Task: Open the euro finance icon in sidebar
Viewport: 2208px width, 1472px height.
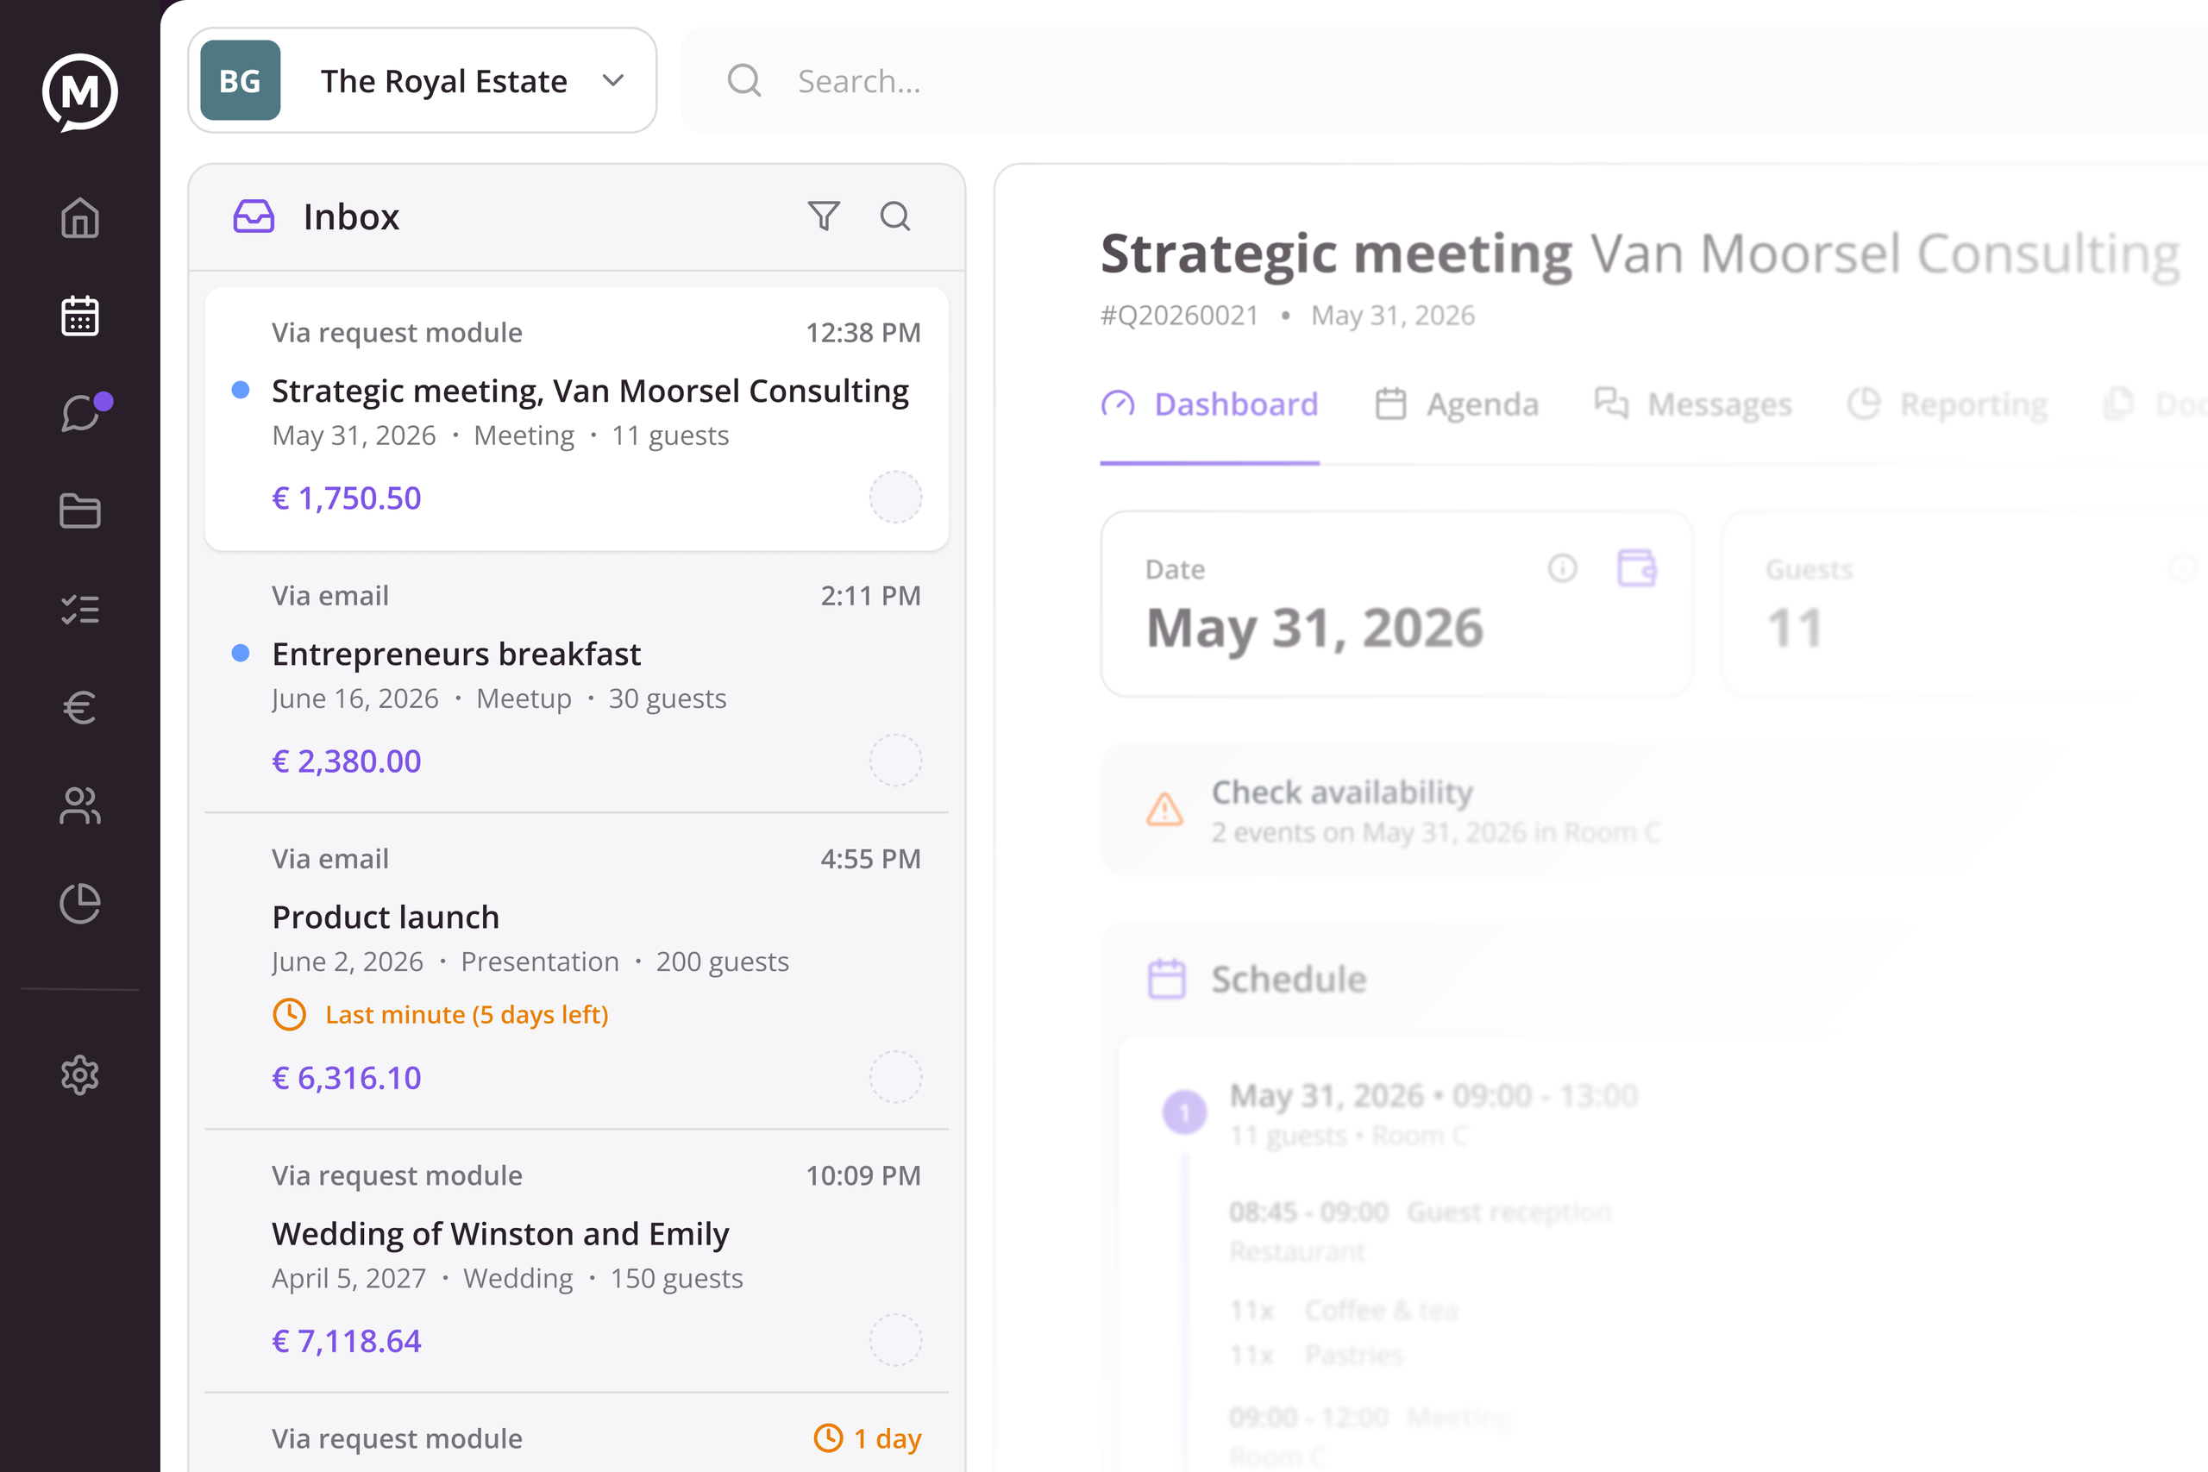Action: tap(80, 707)
